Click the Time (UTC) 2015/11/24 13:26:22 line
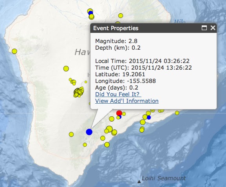This screenshot has width=226, height=187. (144, 68)
